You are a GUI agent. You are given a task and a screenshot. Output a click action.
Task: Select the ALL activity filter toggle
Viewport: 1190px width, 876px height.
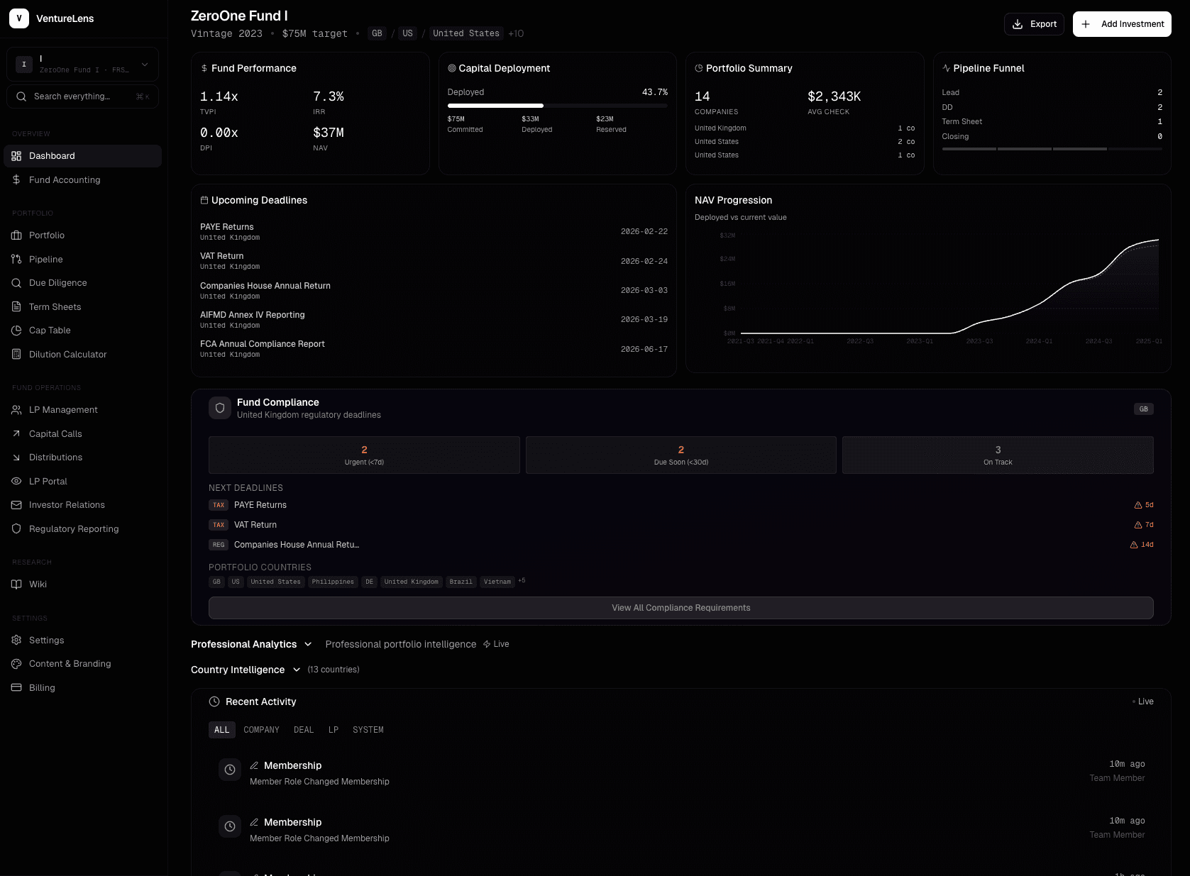221,729
